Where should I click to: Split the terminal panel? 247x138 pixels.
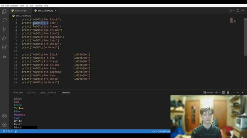click(x=223, y=93)
